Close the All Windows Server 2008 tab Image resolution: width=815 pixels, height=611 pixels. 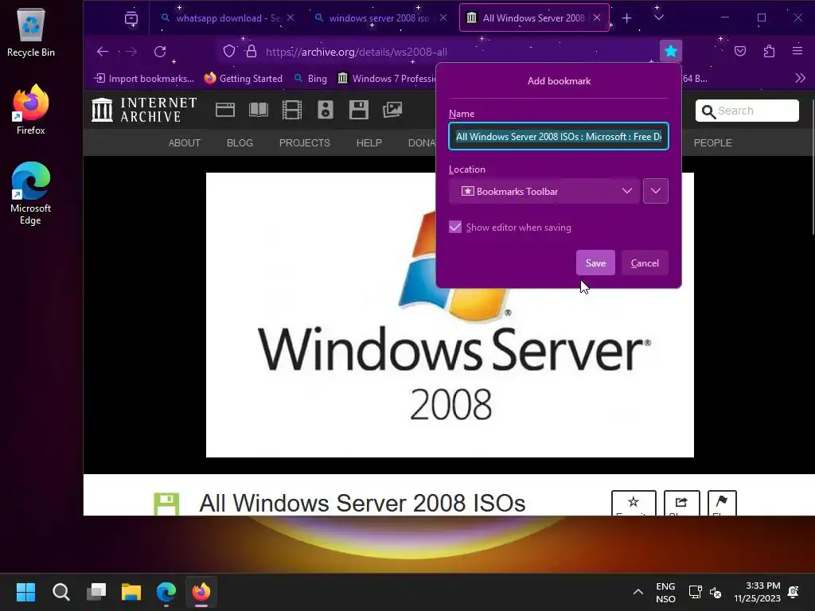597,18
